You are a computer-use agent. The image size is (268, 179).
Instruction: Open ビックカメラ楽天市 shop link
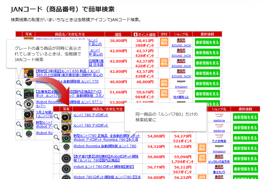coord(219,162)
